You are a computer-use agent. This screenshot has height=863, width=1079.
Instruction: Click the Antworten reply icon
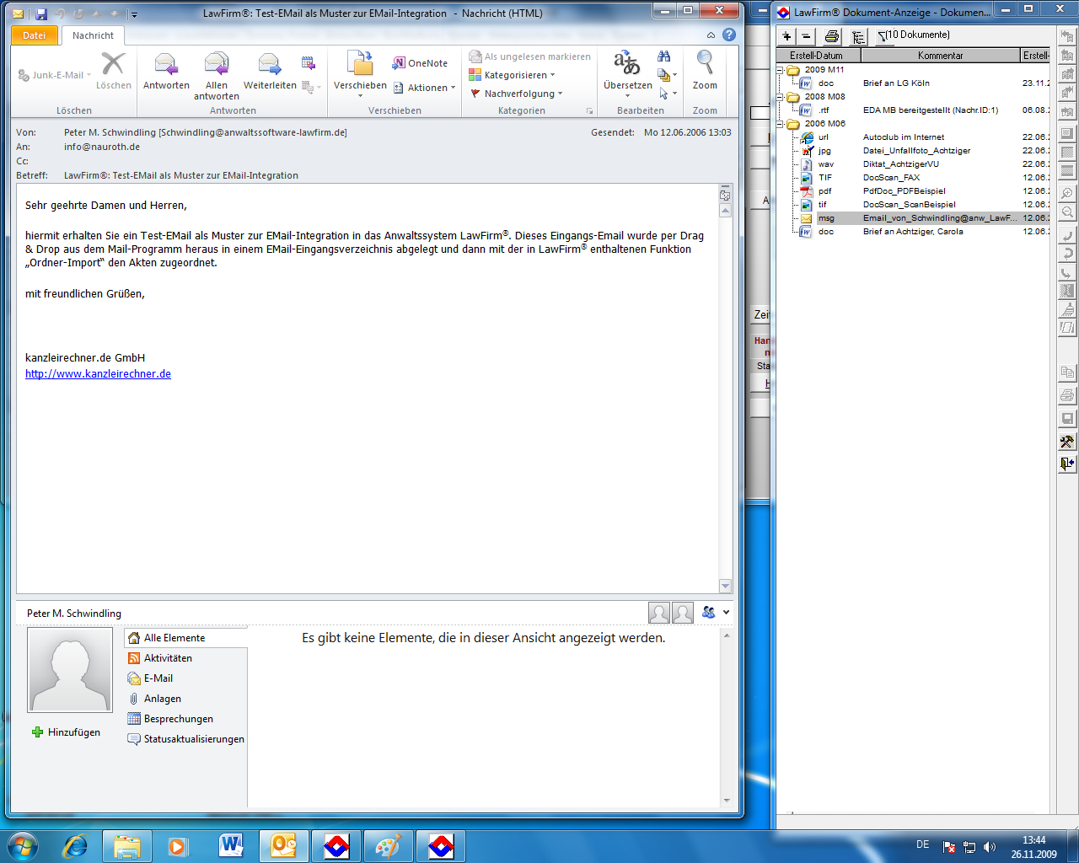tap(166, 66)
